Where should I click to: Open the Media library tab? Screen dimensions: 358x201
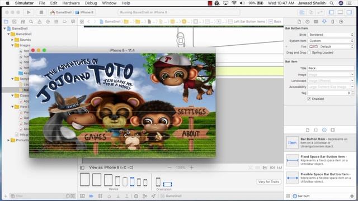[x=333, y=130]
